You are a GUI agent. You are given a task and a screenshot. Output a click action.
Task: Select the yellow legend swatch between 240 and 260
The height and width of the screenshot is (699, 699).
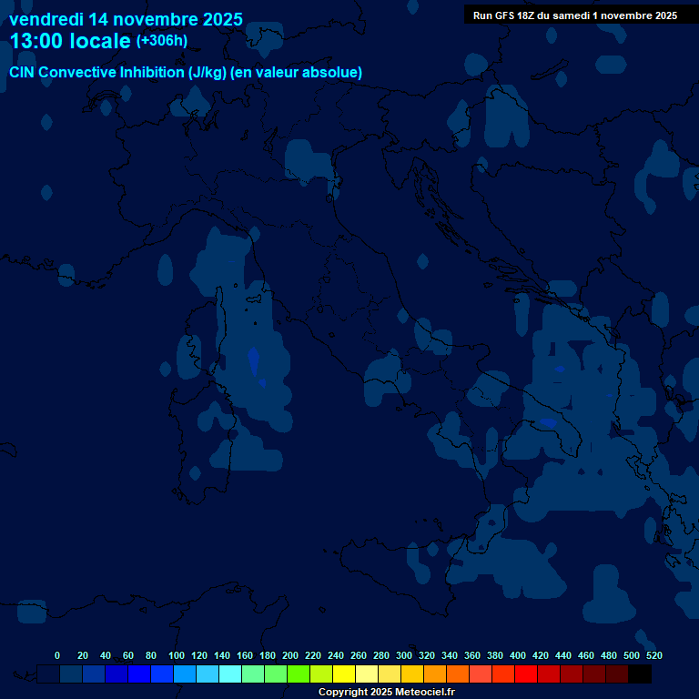(344, 674)
